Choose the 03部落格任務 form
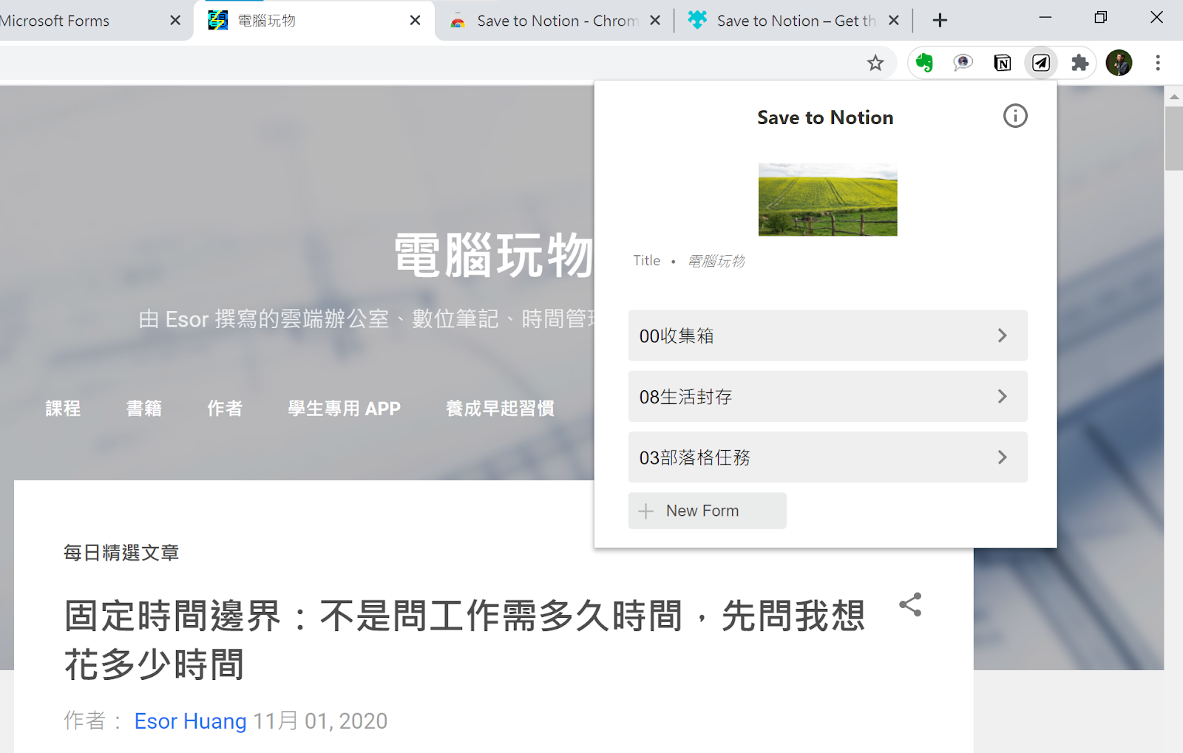Screen dimensions: 1183x753 pyautogui.click(x=827, y=457)
